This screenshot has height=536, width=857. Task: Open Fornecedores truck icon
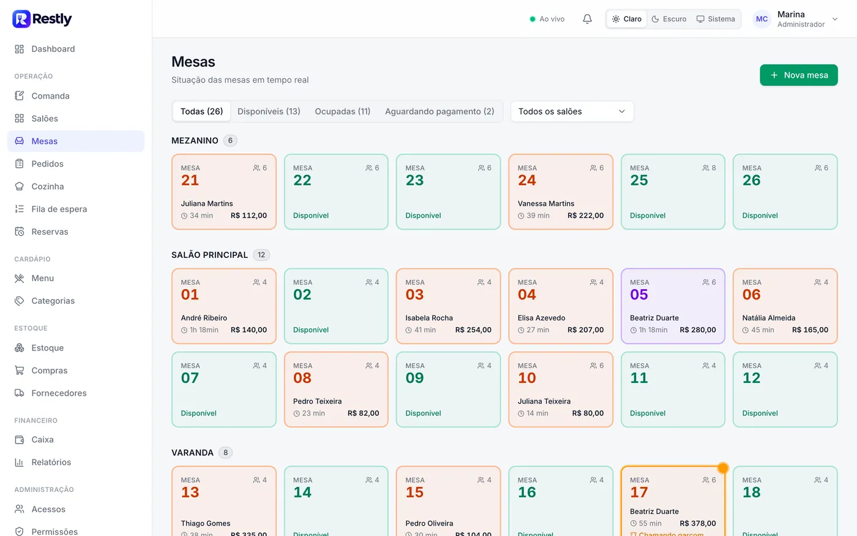20,393
